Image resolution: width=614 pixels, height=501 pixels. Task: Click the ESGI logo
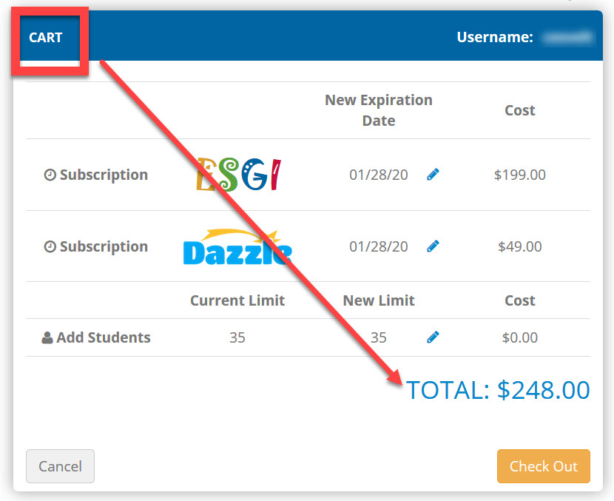tap(238, 175)
